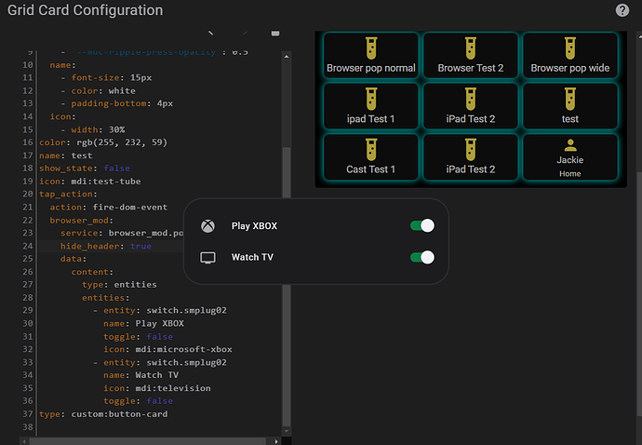Open the help icon in dialog header
This screenshot has width=642, height=445.
(x=622, y=10)
